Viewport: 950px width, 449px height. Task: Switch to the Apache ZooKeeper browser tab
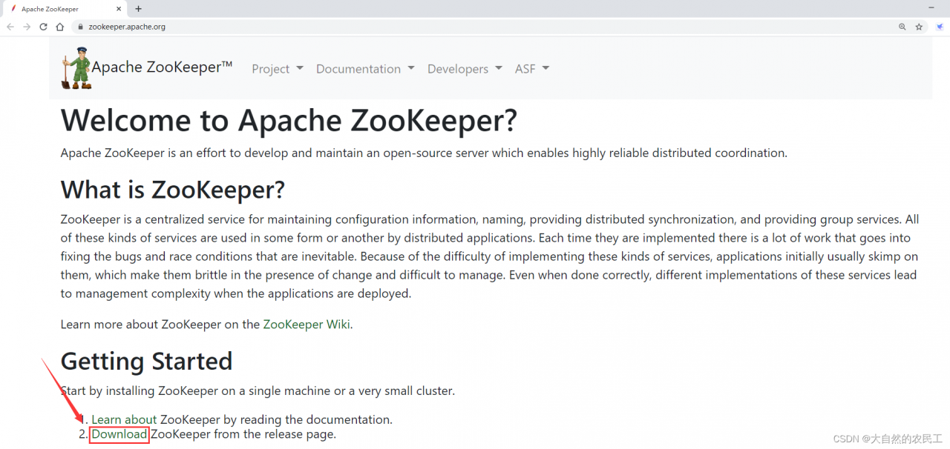pos(64,9)
